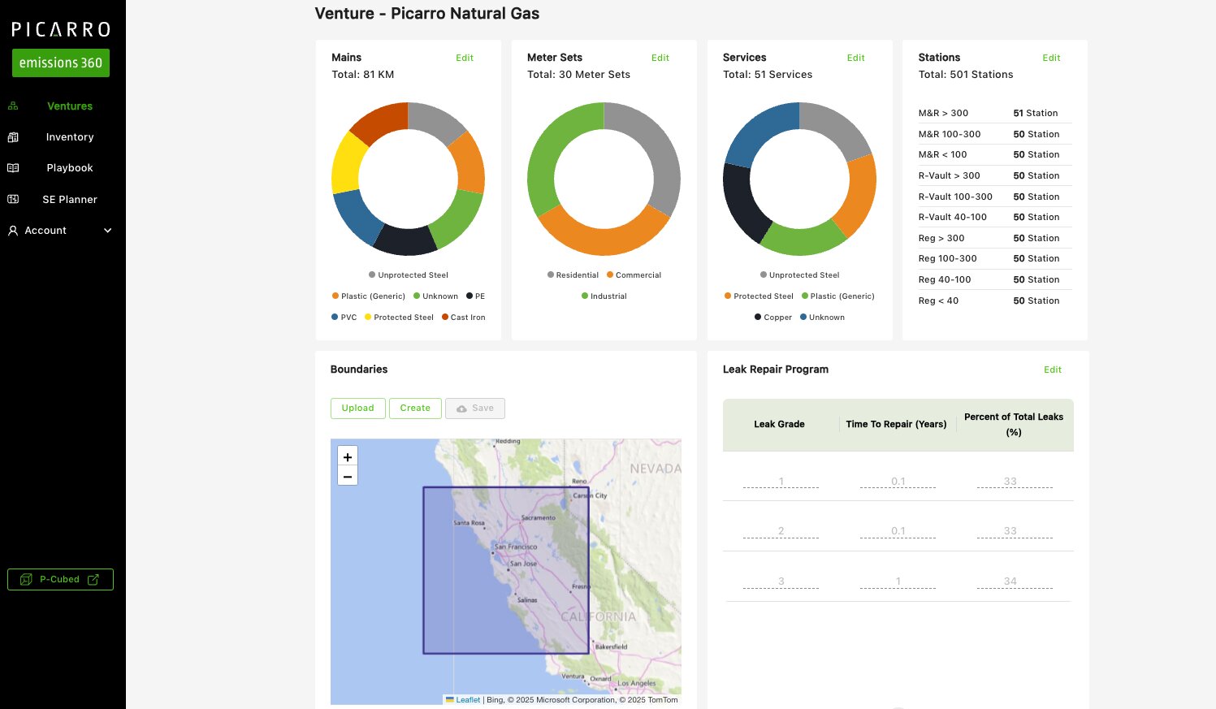This screenshot has width=1216, height=709.
Task: Click the 'R-Vault 100-300' station row
Action: [x=995, y=197]
